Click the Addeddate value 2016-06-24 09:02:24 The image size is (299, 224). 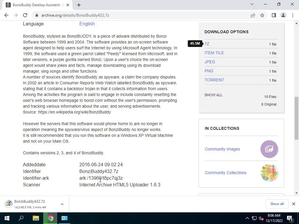click(x=101, y=164)
